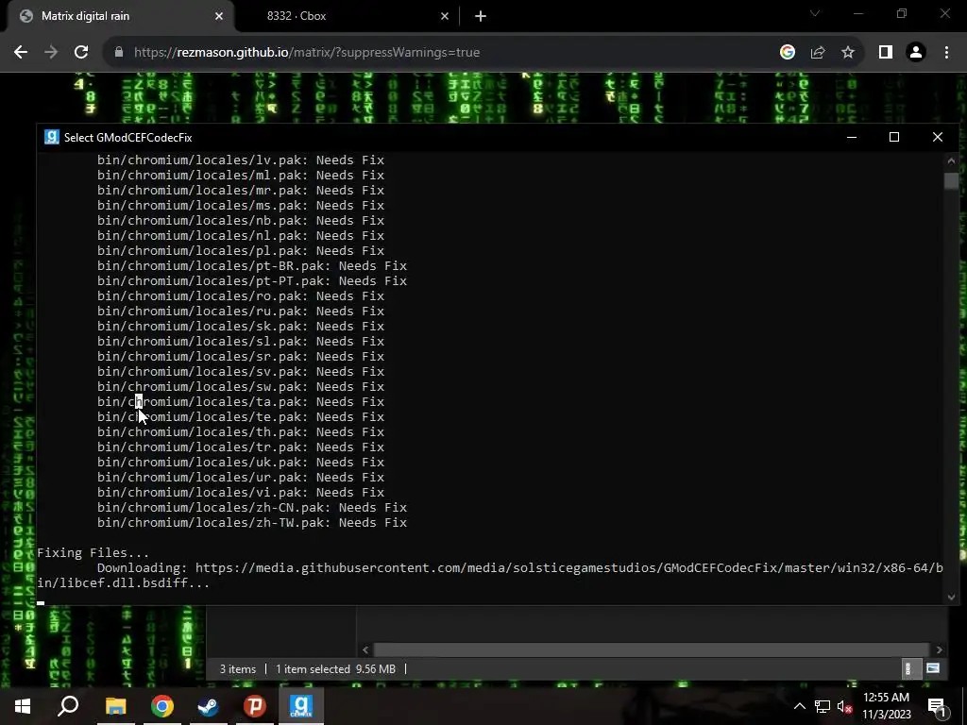Click the ru.pak: Needs Fix line
967x725 pixels.
[x=241, y=312]
